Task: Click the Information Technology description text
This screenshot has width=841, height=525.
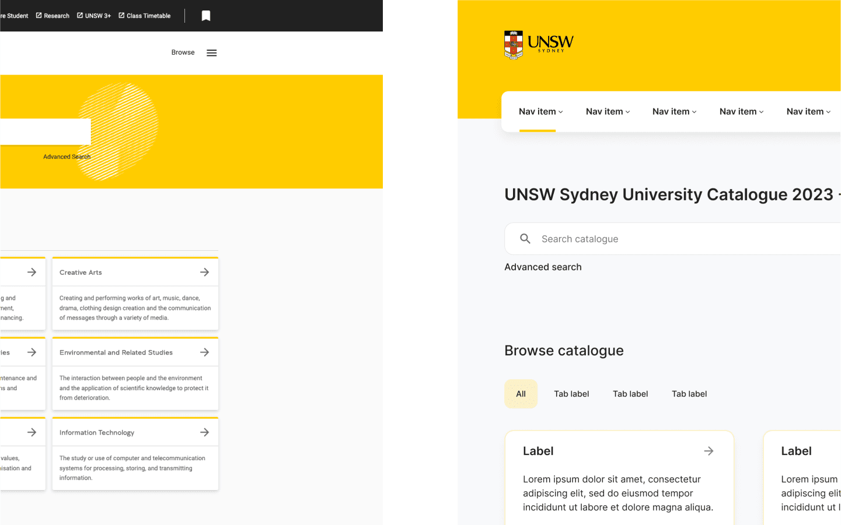Action: (x=132, y=468)
